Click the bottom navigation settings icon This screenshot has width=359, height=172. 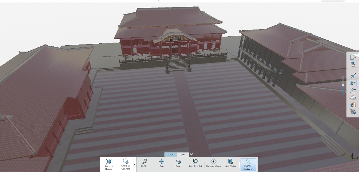pos(353,112)
